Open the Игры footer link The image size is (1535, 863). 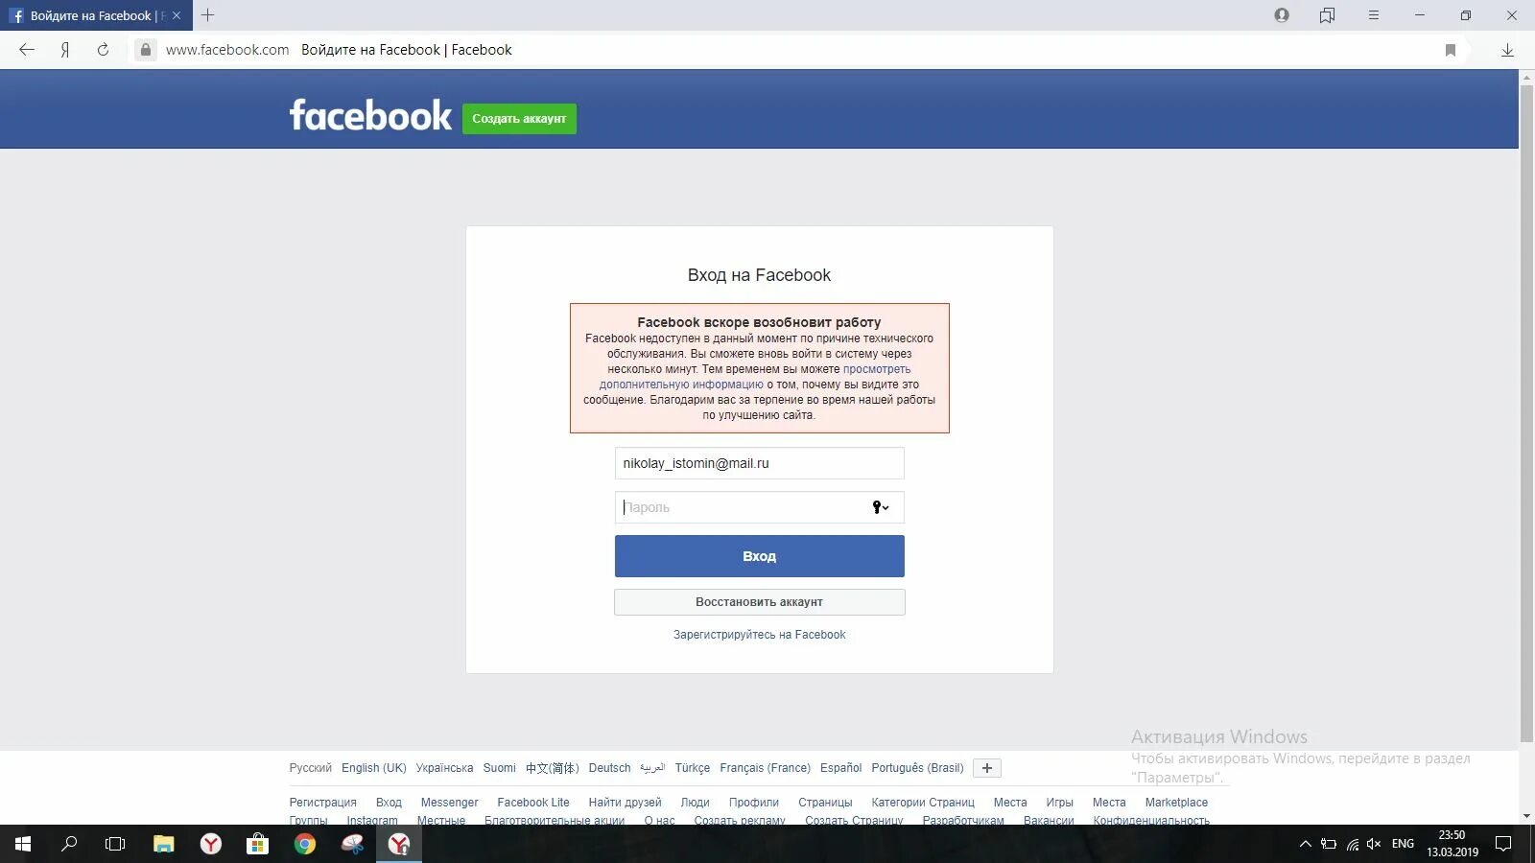tap(1059, 803)
